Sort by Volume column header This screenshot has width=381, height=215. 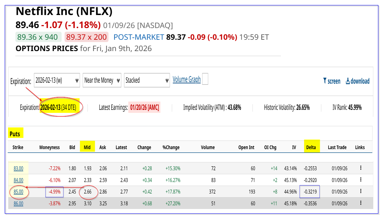(x=208, y=147)
